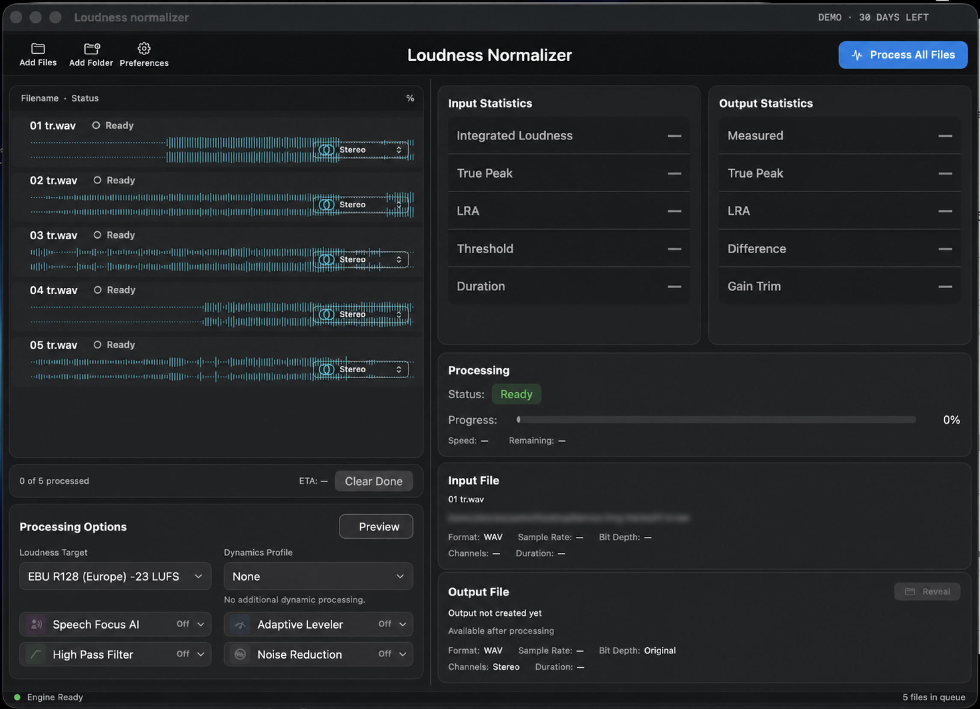The height and width of the screenshot is (709, 980).
Task: Click the Noise Reduction icon
Action: (x=240, y=654)
